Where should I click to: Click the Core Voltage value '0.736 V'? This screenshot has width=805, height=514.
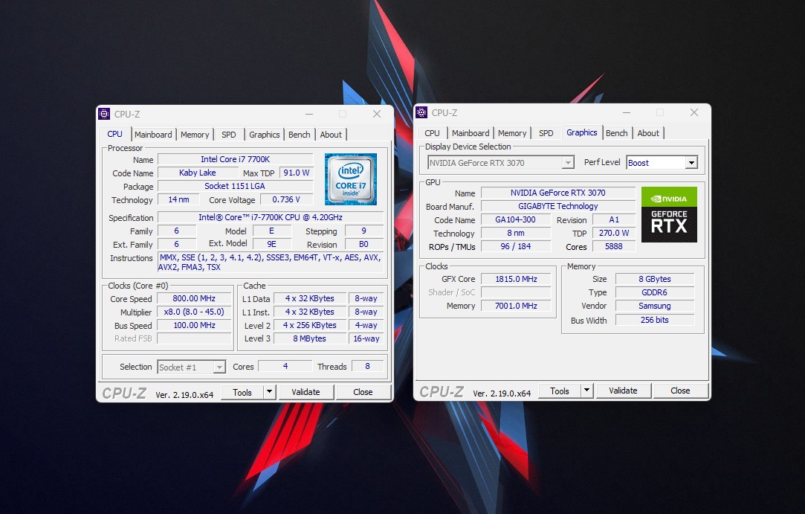coord(286,199)
